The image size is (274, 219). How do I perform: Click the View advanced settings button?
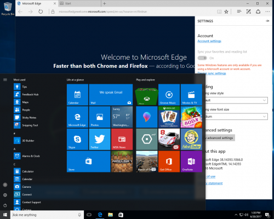point(220,138)
